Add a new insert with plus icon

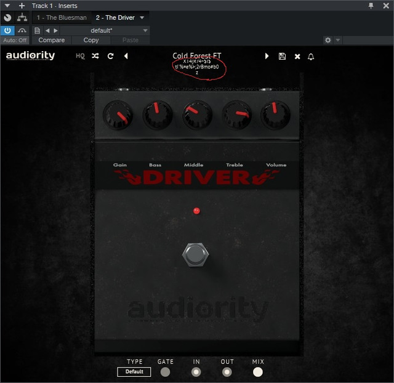[22, 6]
